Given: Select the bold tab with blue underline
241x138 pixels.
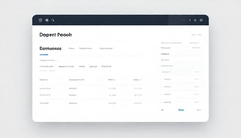Looking at the screenshot, I should pos(50,48).
